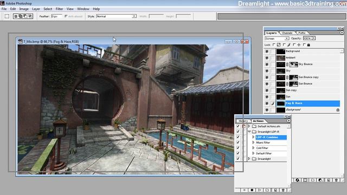The image size is (347, 195).
Task: Click the Feather input field
Action: 56,16
